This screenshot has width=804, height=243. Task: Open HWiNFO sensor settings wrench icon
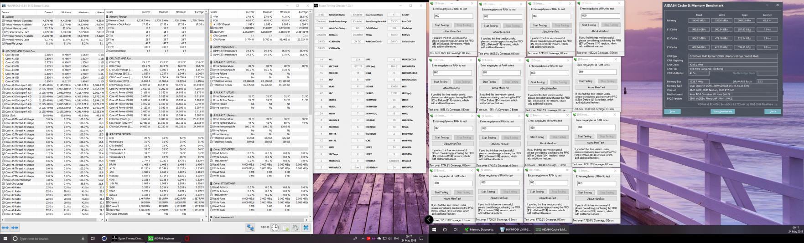tap(296, 227)
